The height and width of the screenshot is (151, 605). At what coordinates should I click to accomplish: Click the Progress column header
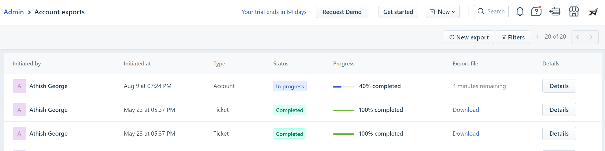[344, 63]
